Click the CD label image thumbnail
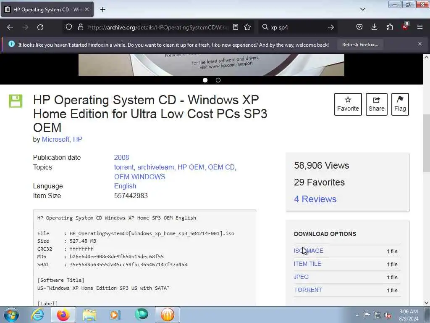Screen dimensions: 430x323 [x=211, y=65]
